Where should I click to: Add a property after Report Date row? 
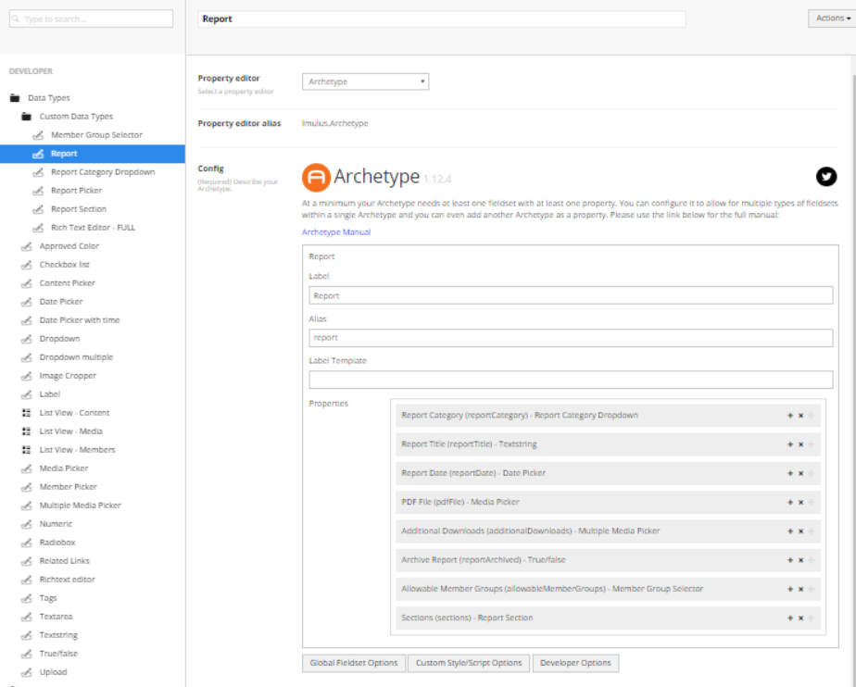(x=790, y=474)
